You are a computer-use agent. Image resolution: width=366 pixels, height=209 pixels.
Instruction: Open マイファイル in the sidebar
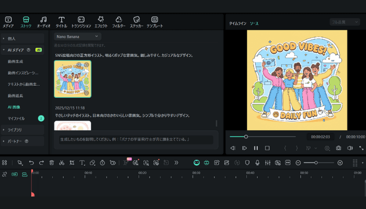tap(16, 119)
